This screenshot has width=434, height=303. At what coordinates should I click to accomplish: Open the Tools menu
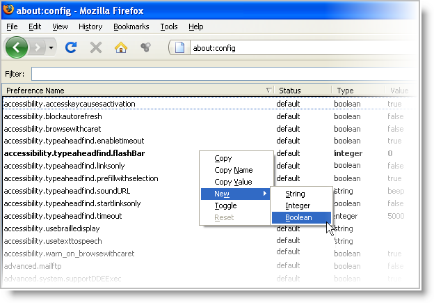click(x=168, y=26)
